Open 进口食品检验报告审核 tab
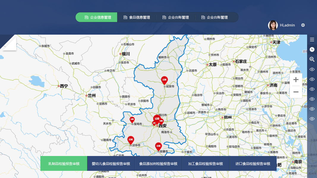This screenshot has width=317, height=178. tap(253, 163)
